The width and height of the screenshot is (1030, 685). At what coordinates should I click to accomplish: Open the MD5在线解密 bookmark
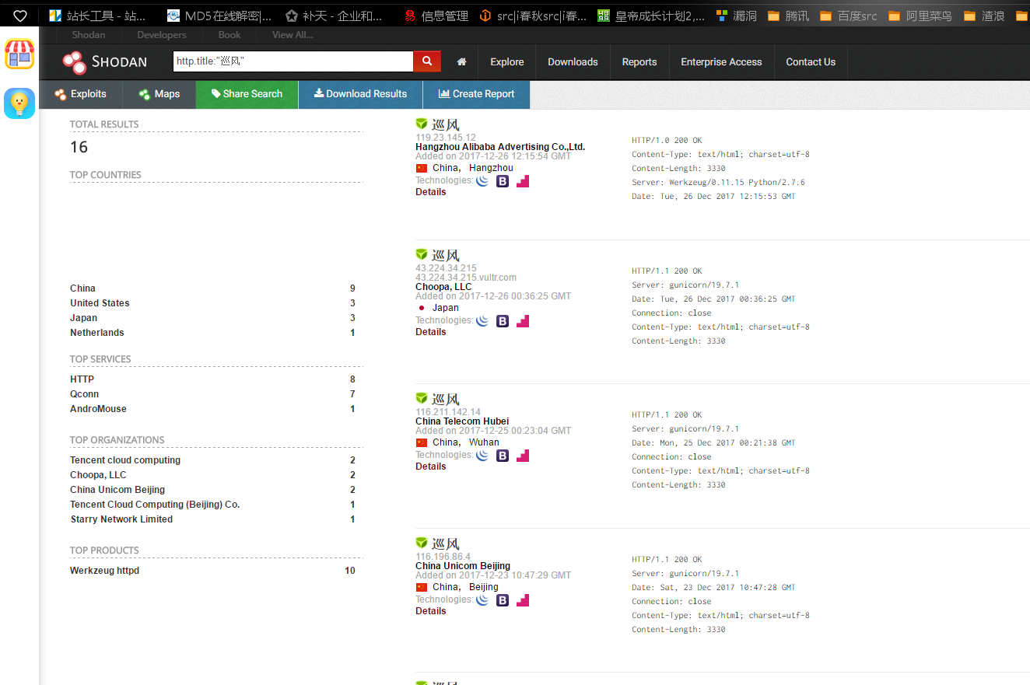tap(219, 16)
